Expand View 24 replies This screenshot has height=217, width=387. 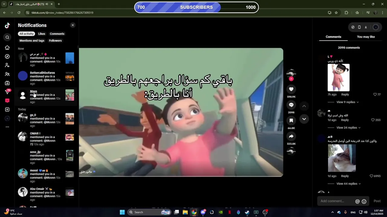(348, 128)
